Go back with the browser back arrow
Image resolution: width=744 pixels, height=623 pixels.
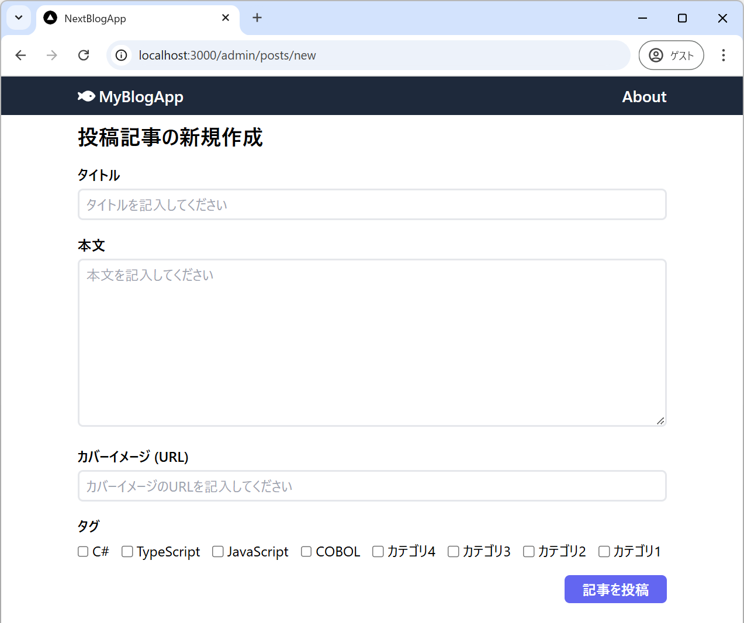[x=21, y=55]
